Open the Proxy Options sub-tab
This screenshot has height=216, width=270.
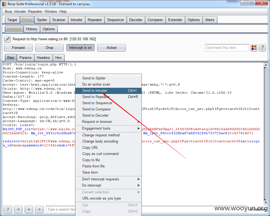pyautogui.click(x=49, y=29)
